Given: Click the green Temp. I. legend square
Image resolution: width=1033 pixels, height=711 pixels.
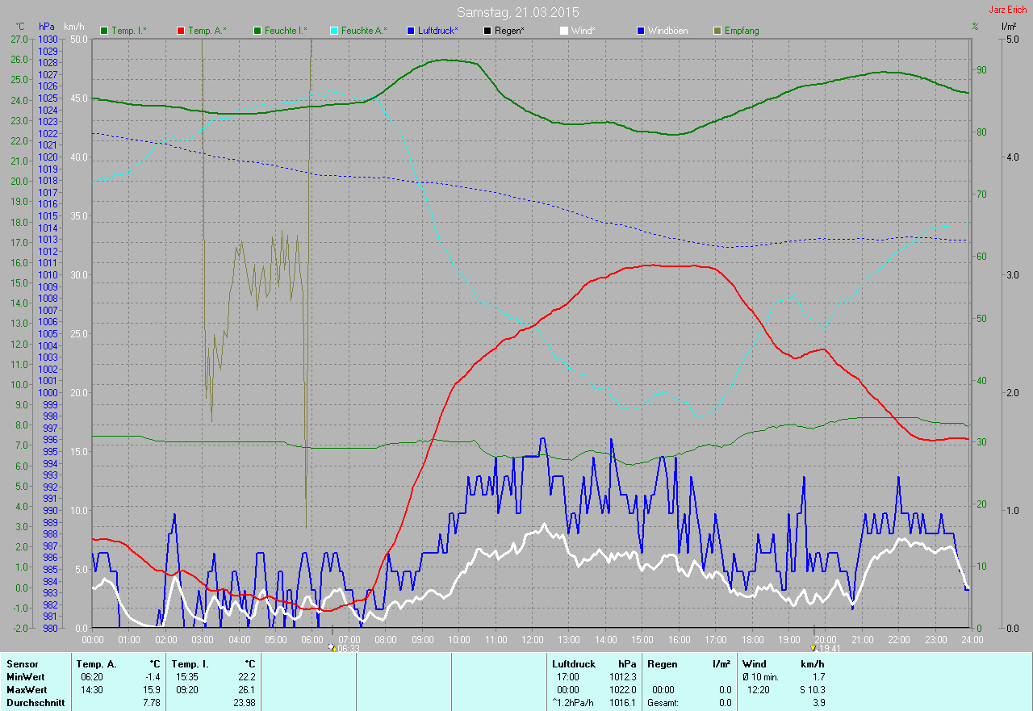Looking at the screenshot, I should (x=104, y=31).
